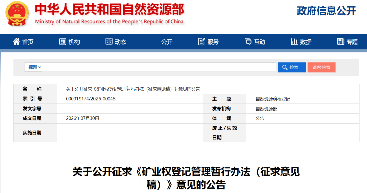Viewport: 367px width, 193px height.
Task: Click the 废止/失效日期 label cell
Action: 225,133
